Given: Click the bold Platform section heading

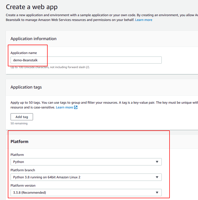Looking at the screenshot, I should [19, 141].
